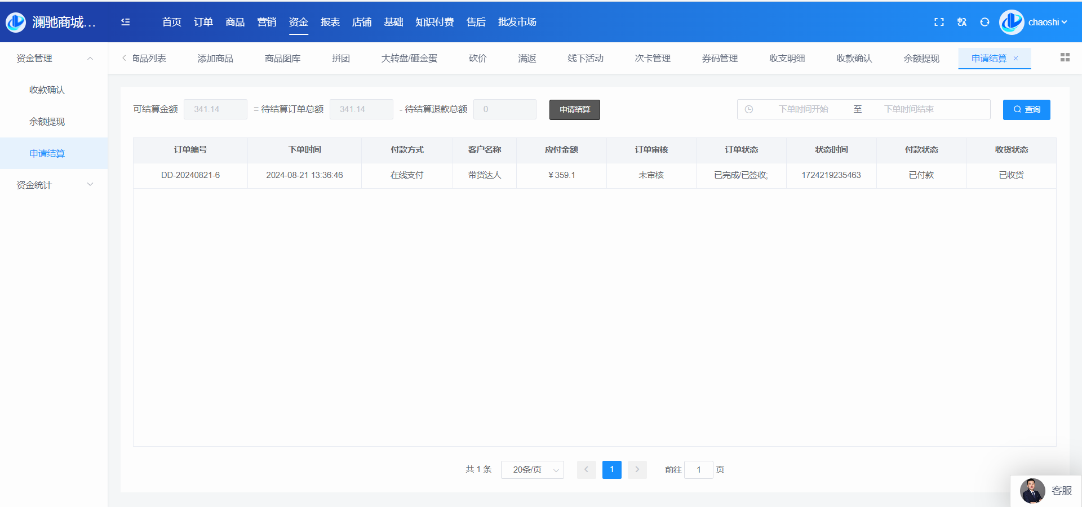Open the 20条/页 page size dropdown

point(532,470)
